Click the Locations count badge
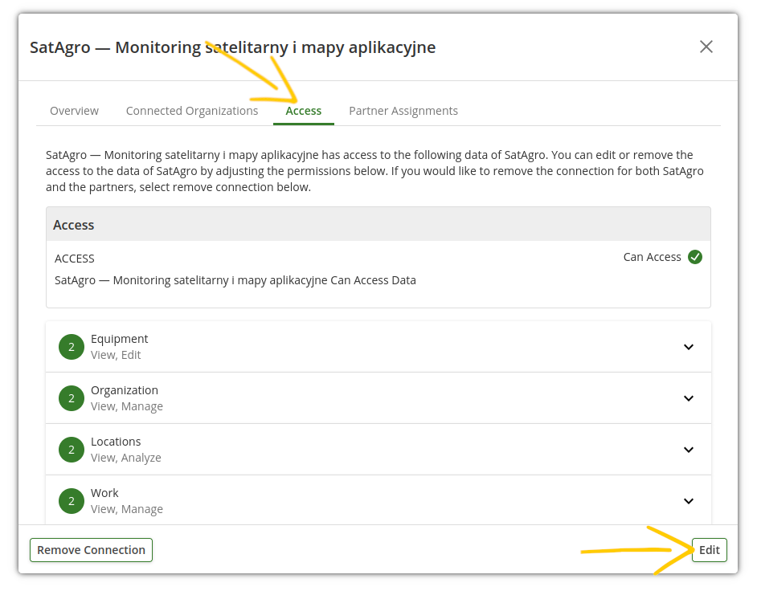Viewport: 757px width, 595px height. [x=72, y=450]
